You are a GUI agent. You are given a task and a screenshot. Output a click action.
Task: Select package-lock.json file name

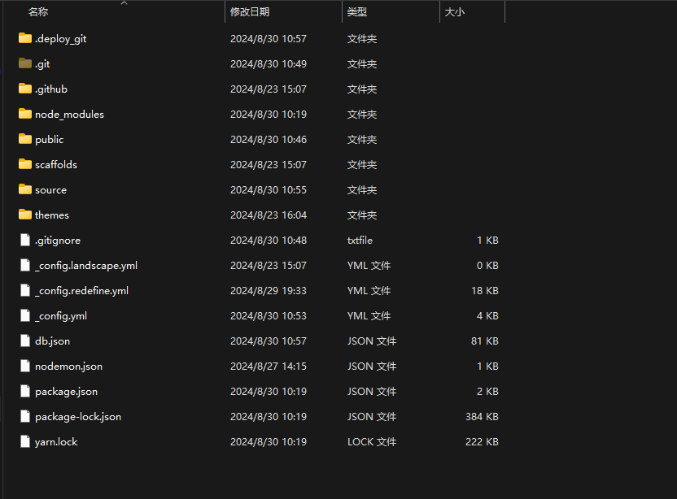pyautogui.click(x=78, y=416)
